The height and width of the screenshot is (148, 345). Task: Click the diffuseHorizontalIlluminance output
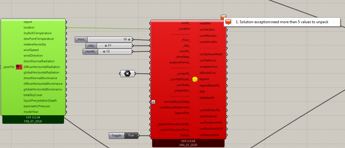(x=43, y=84)
